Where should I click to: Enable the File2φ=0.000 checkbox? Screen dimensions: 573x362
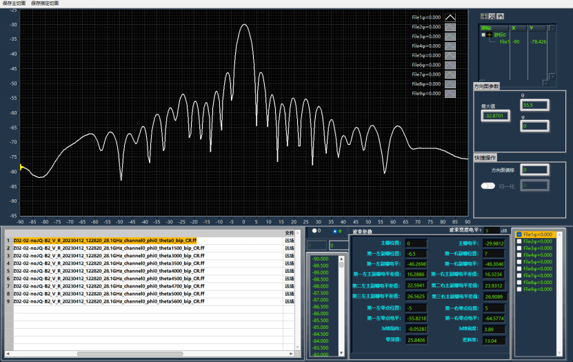[519, 241]
